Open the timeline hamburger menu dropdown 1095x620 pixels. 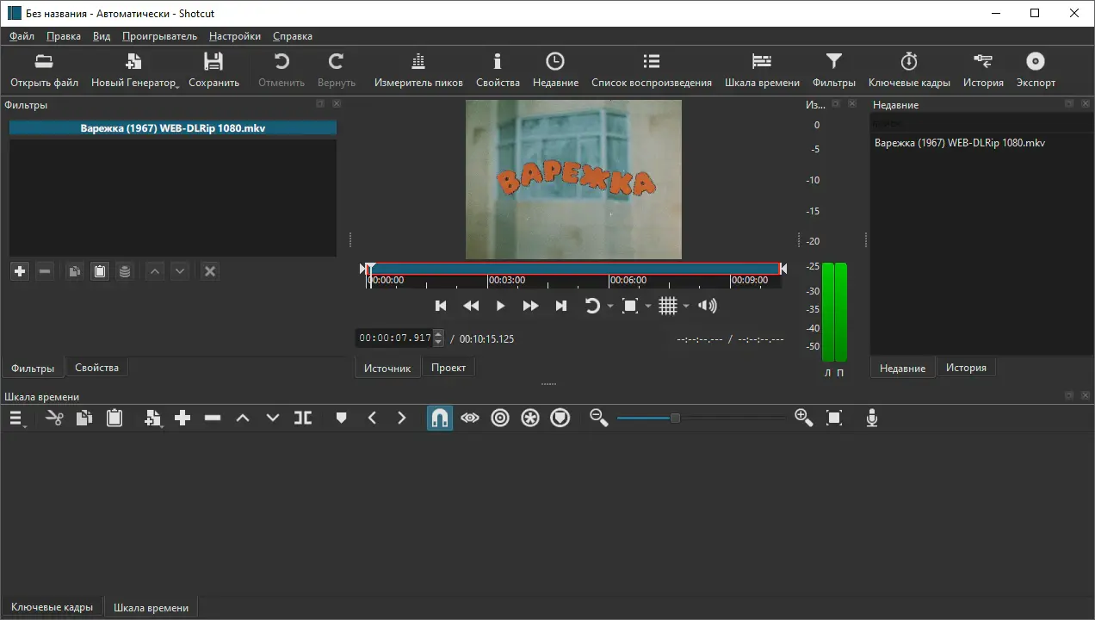click(16, 418)
